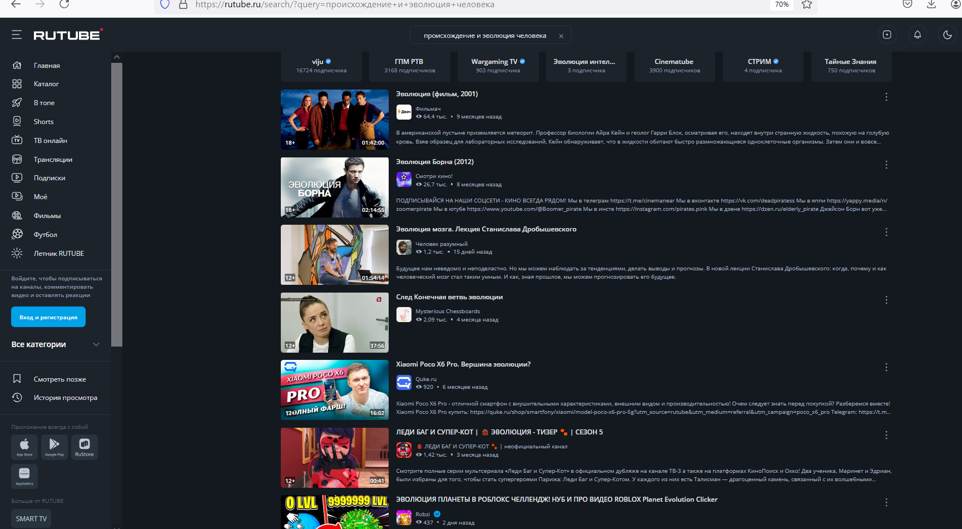962x529 pixels.
Task: Open the viju channel card
Action: (x=321, y=66)
